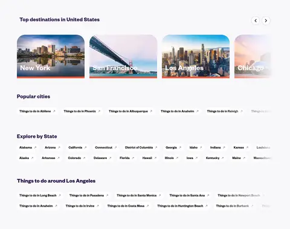Open Things to do in Santa Monica
Screen dimensions: 290x229
coord(139,195)
